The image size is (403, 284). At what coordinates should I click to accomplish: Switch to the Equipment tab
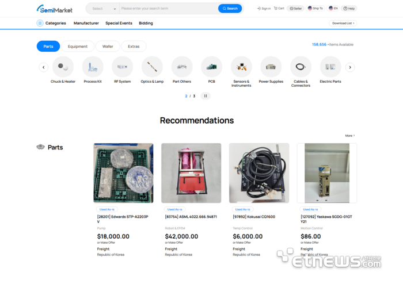(x=78, y=47)
